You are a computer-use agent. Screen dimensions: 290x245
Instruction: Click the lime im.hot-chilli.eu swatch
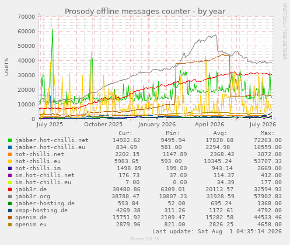pyautogui.click(x=10, y=182)
